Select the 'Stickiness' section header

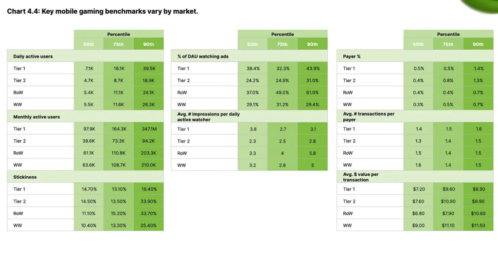[25, 177]
